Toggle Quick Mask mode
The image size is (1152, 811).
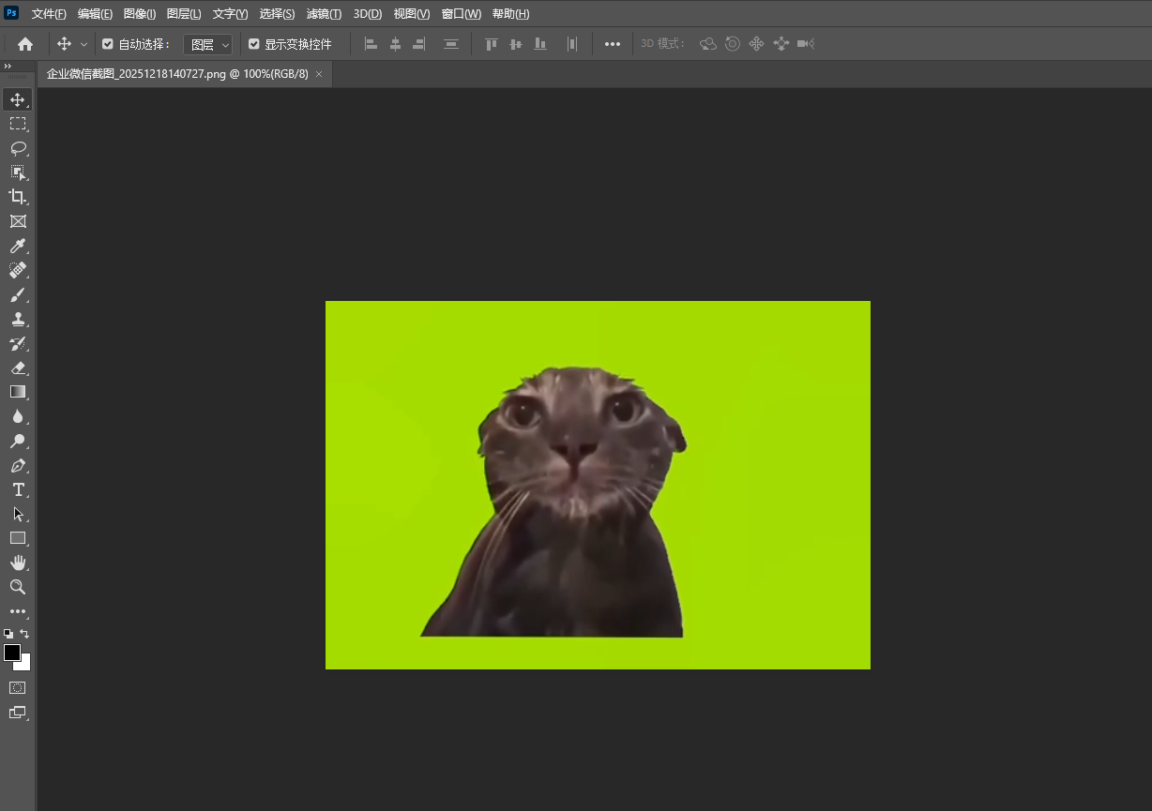18,687
